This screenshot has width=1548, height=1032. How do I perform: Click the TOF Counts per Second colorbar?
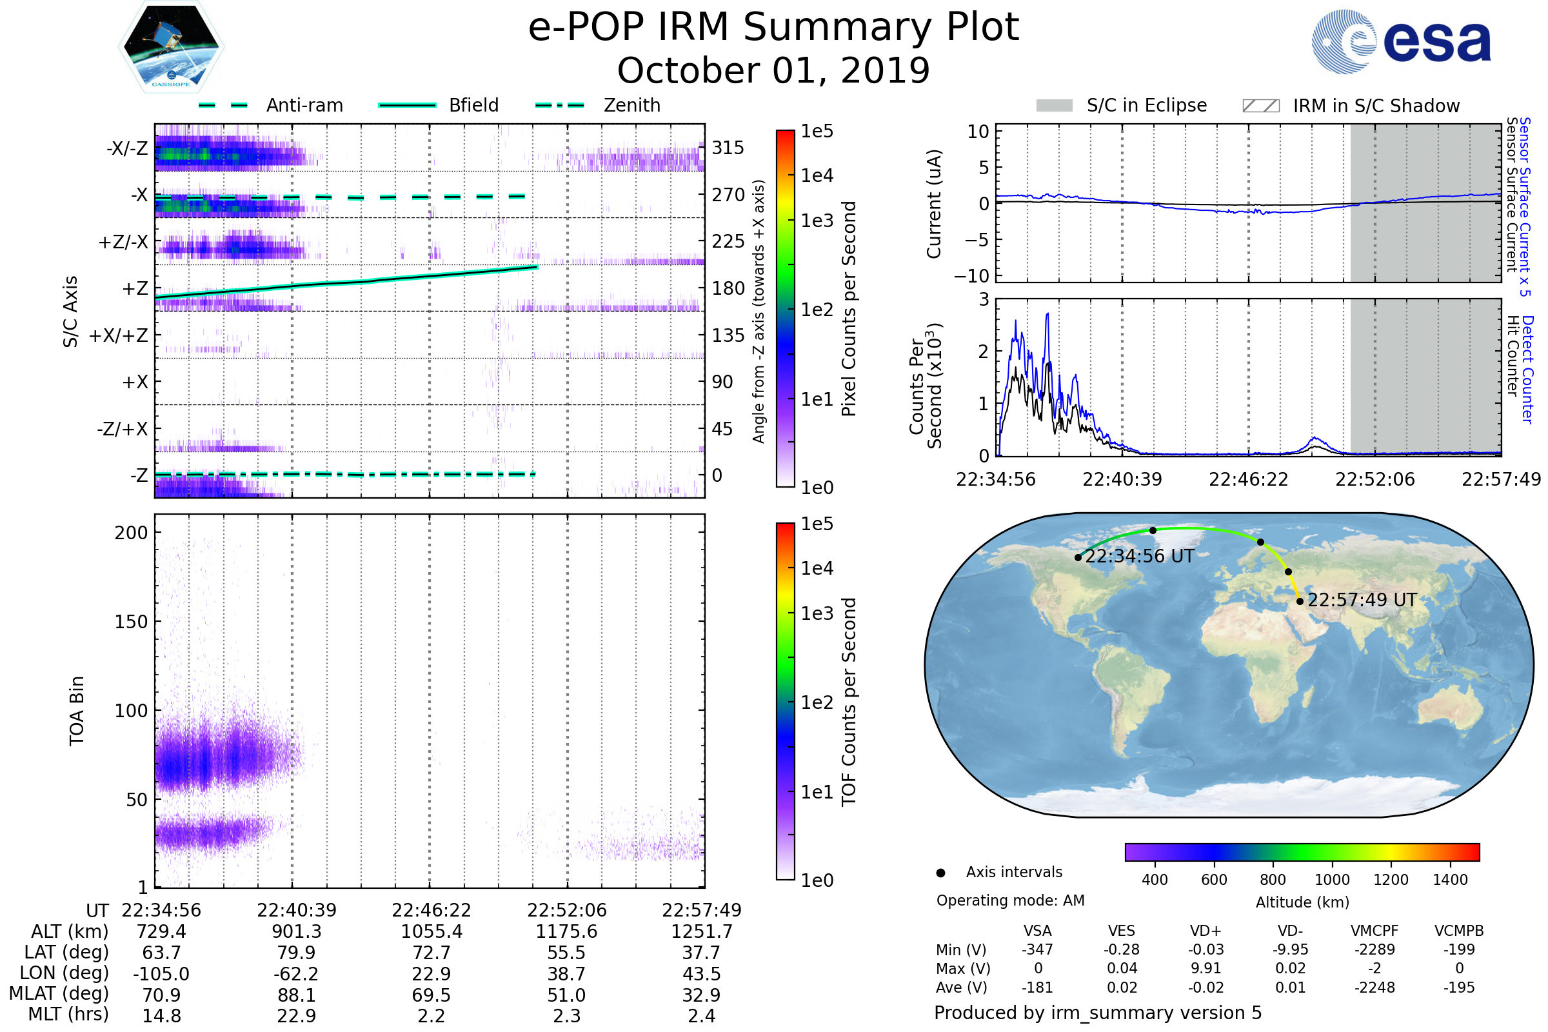coord(785,702)
